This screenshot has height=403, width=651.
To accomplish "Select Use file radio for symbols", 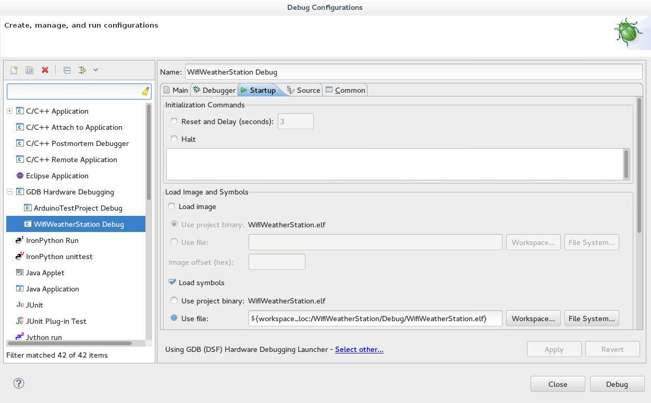I will 174,318.
